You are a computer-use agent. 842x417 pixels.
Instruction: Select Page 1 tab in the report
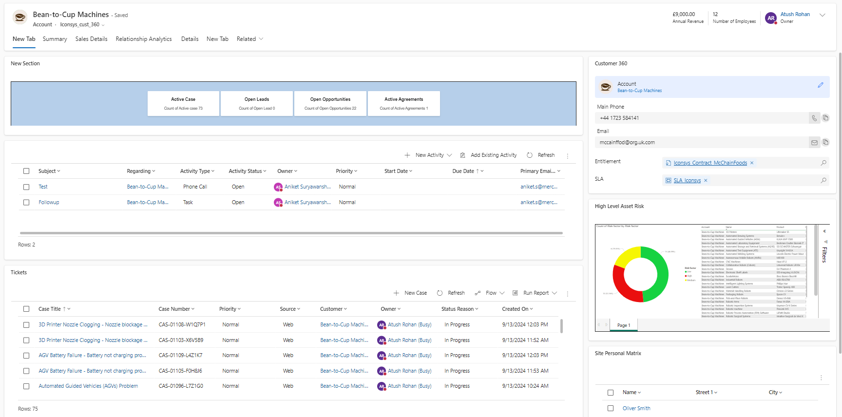[x=624, y=325]
